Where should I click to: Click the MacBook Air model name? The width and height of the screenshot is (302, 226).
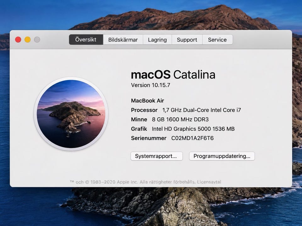coord(148,101)
